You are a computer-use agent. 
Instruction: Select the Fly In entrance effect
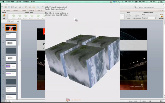point(38,16)
